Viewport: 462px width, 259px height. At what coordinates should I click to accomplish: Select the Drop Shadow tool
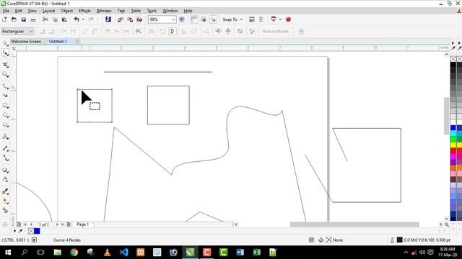[x=5, y=170]
